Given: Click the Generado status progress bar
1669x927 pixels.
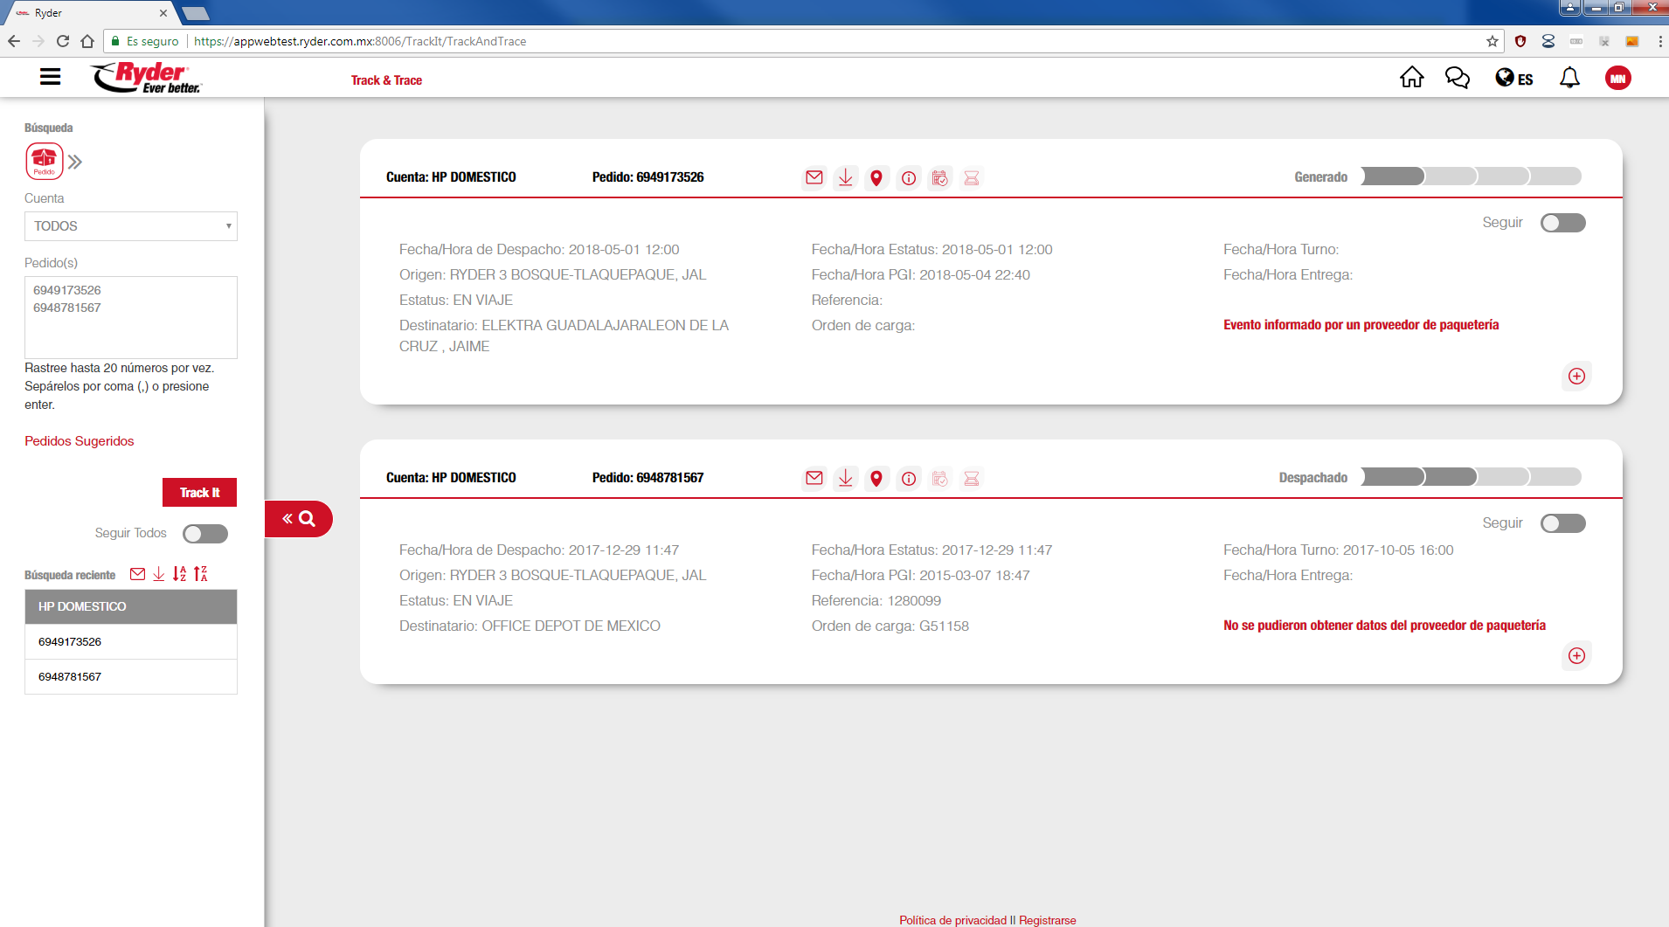Looking at the screenshot, I should point(1471,177).
